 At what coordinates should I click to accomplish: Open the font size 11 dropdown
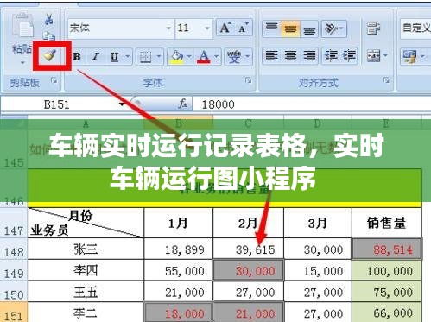click(207, 28)
